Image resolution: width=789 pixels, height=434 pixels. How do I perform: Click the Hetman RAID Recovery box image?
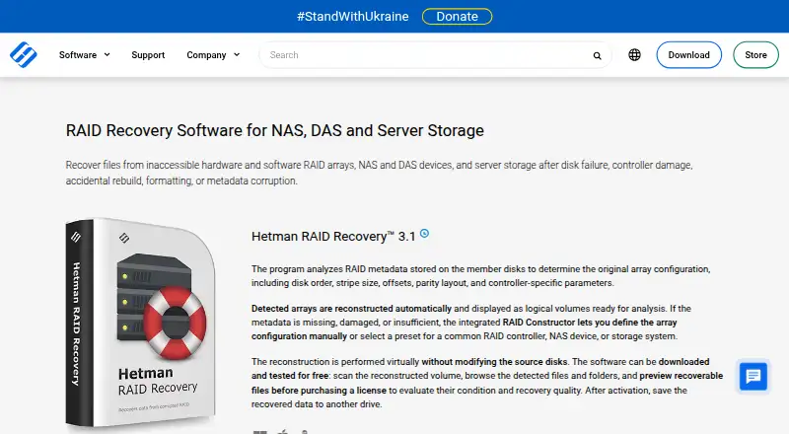coord(140,323)
